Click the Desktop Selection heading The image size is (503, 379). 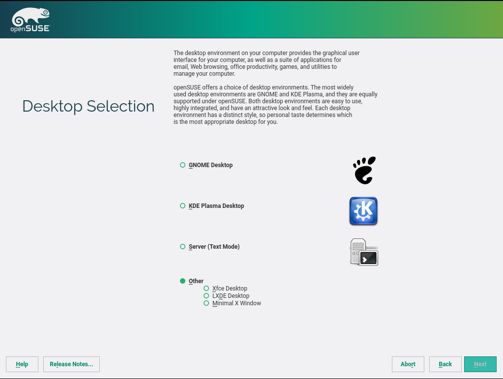click(x=89, y=106)
